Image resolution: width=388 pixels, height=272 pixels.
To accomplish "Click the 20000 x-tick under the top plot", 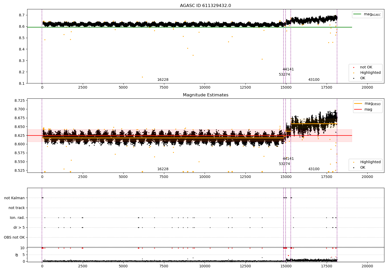I will [x=367, y=88].
